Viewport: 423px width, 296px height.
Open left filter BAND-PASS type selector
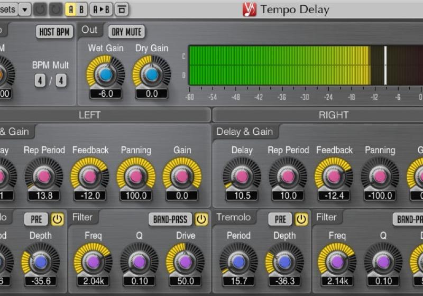coord(170,219)
